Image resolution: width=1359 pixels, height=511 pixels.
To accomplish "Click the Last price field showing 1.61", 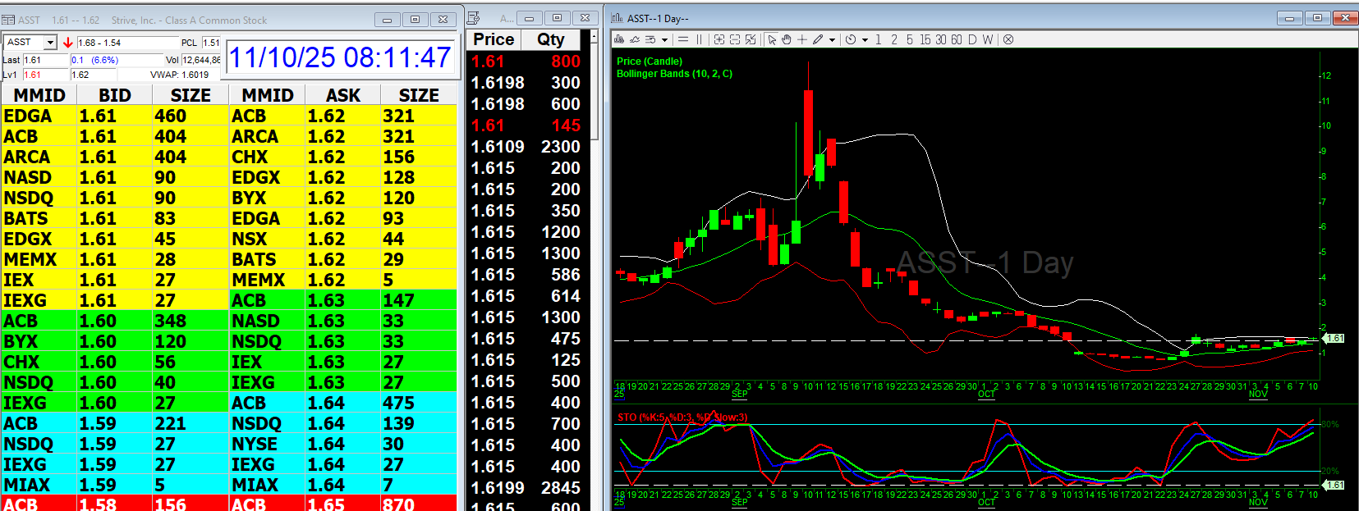I will coord(45,60).
